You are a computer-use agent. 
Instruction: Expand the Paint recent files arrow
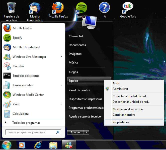61,104
